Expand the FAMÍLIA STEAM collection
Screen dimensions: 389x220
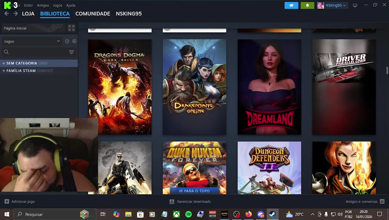tap(4, 71)
